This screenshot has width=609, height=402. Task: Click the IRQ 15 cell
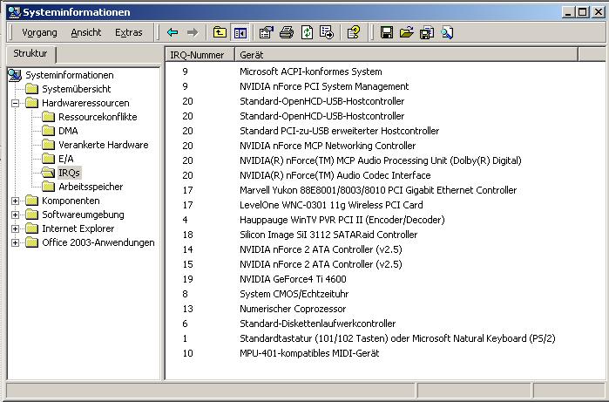point(187,264)
